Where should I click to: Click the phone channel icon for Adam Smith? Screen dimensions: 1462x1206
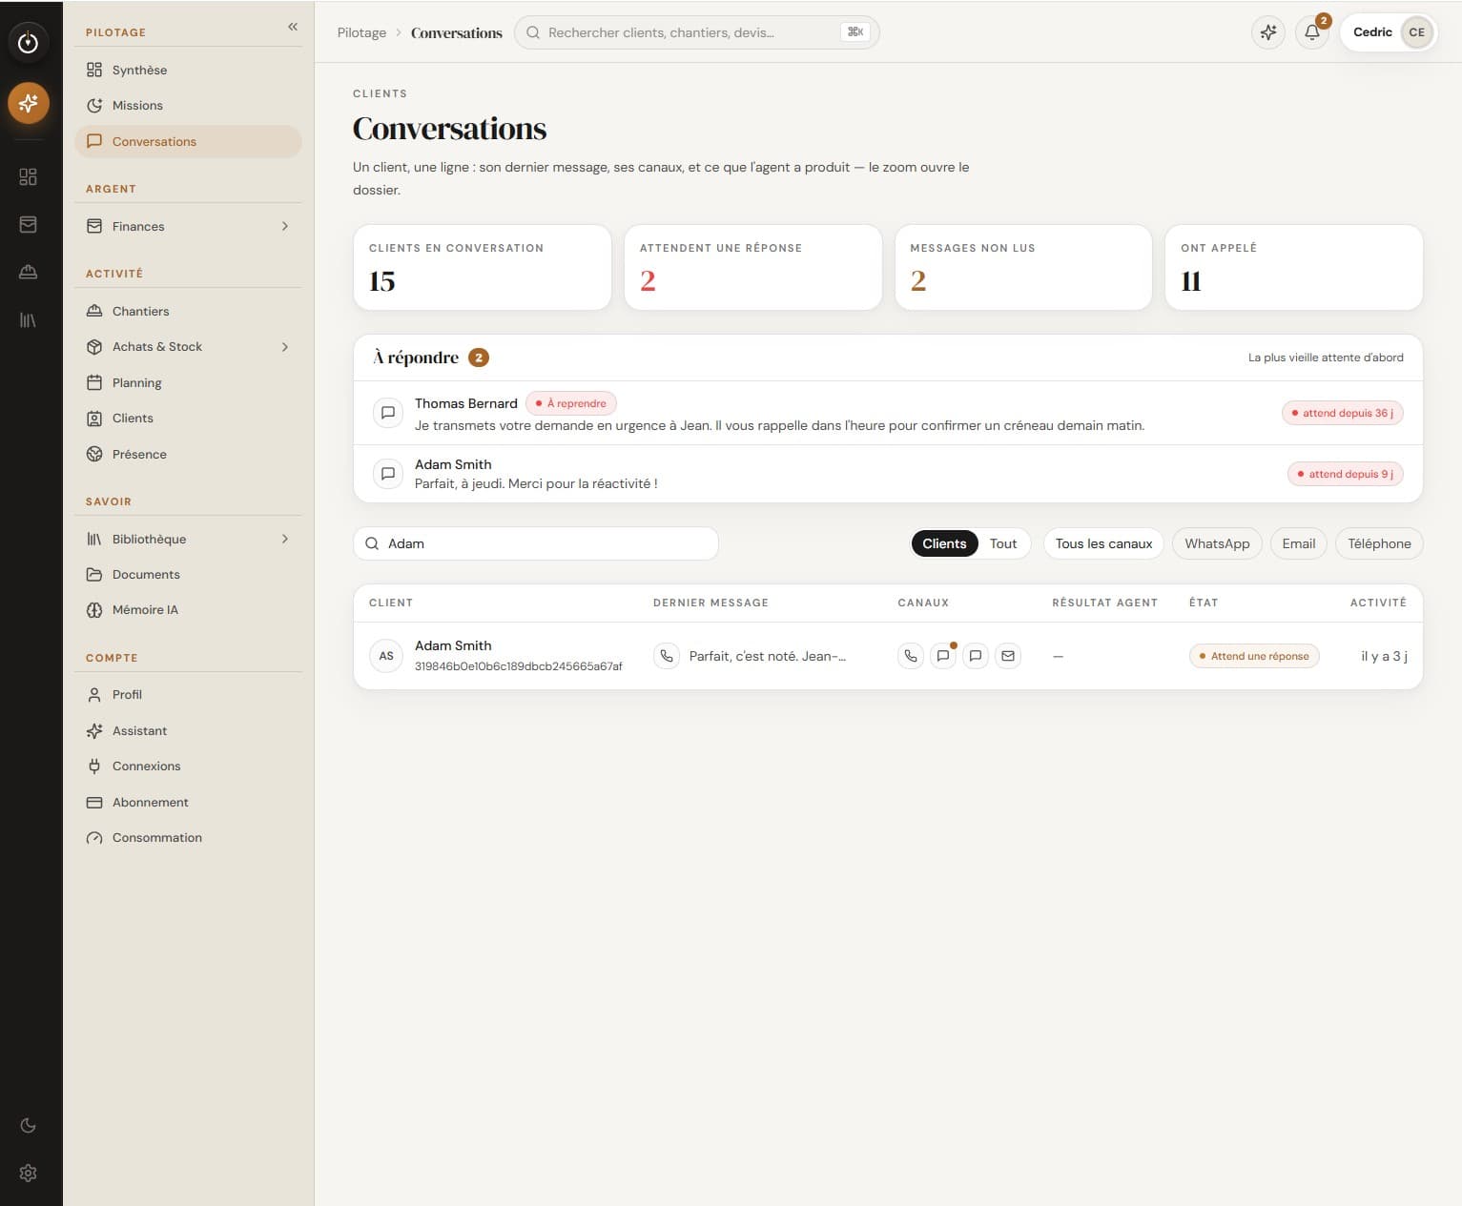pos(911,656)
